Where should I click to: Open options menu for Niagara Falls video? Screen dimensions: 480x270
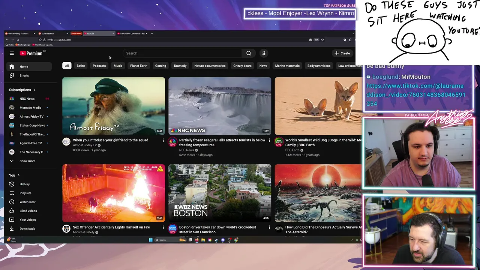(269, 140)
